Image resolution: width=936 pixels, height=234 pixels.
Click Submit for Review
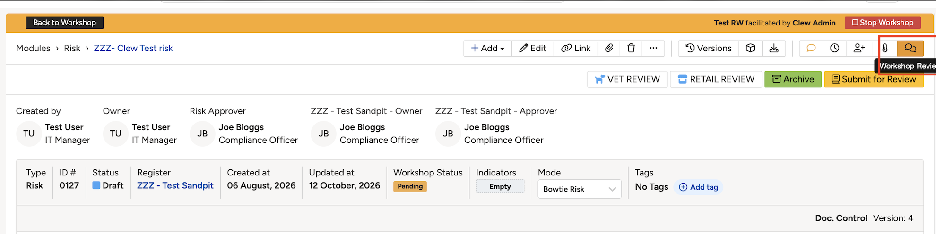pyautogui.click(x=874, y=79)
